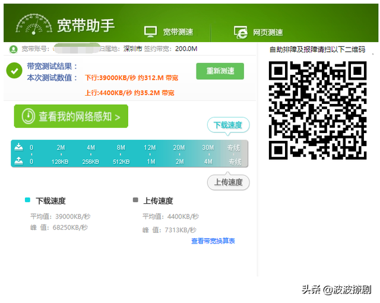Screen dimensions: 380x303
Task: Click the 1M mark on upload scale
Action: point(151,162)
